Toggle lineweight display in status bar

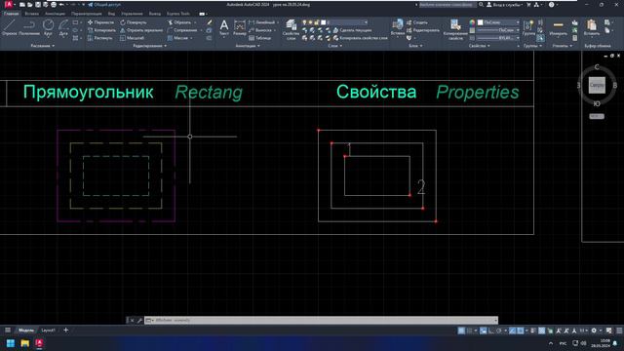pyautogui.click(x=533, y=331)
